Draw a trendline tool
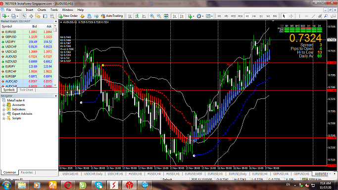Viewport: 338px width, 190px height. 313,16
